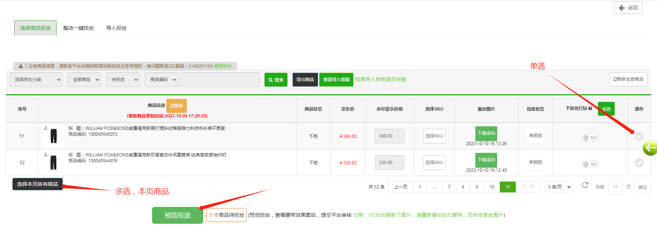
Task: Click the product thumbnail for item 51
Action: pos(54,136)
